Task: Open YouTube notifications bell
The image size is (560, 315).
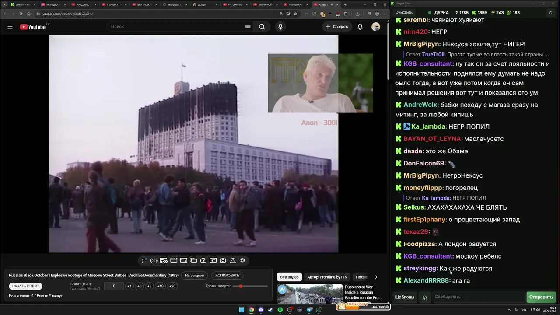Action: pos(360,27)
